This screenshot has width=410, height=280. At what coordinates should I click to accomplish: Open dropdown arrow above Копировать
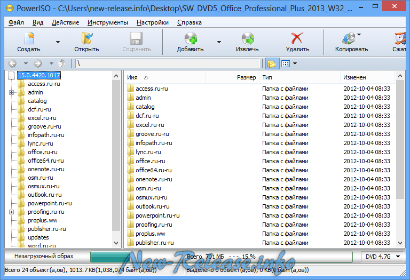point(359,35)
